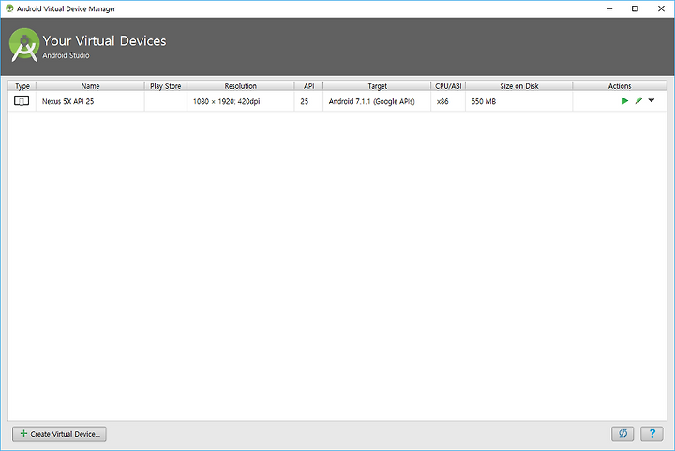This screenshot has height=451, width=675.
Task: Close the Android Virtual Device Manager window
Action: pos(661,8)
